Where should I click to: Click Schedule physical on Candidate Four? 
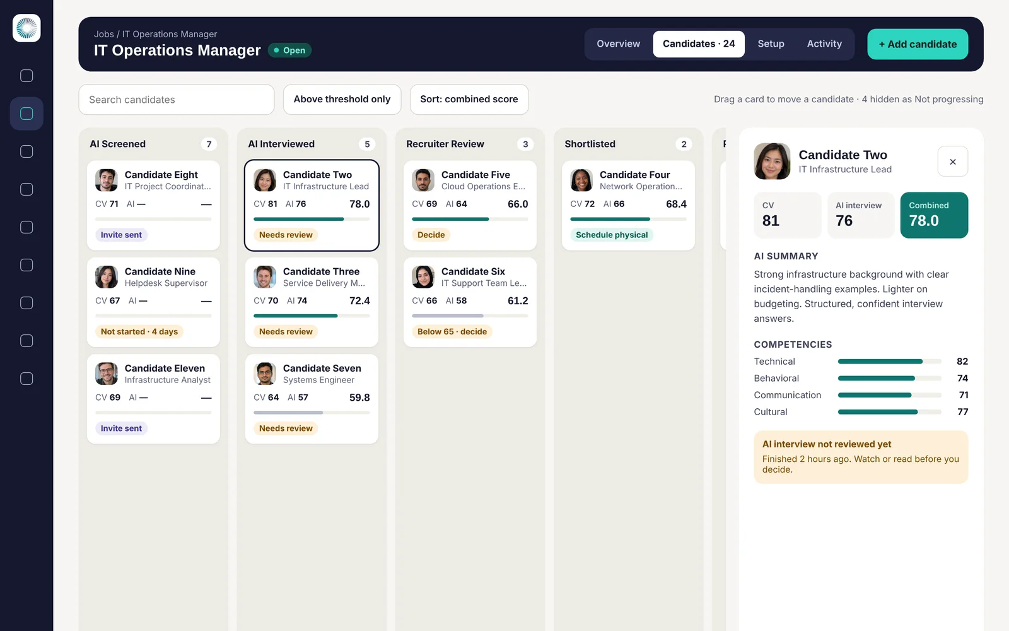(612, 235)
